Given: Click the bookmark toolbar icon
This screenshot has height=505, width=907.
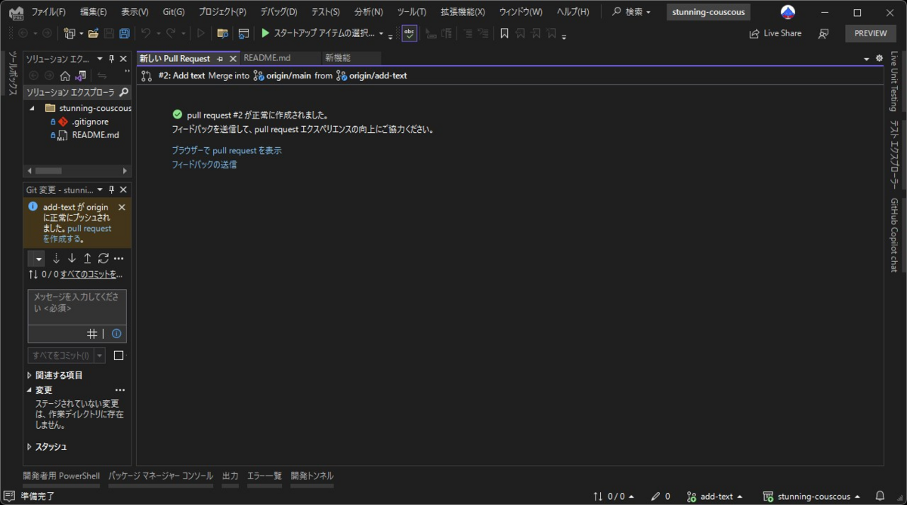Looking at the screenshot, I should click(x=504, y=33).
